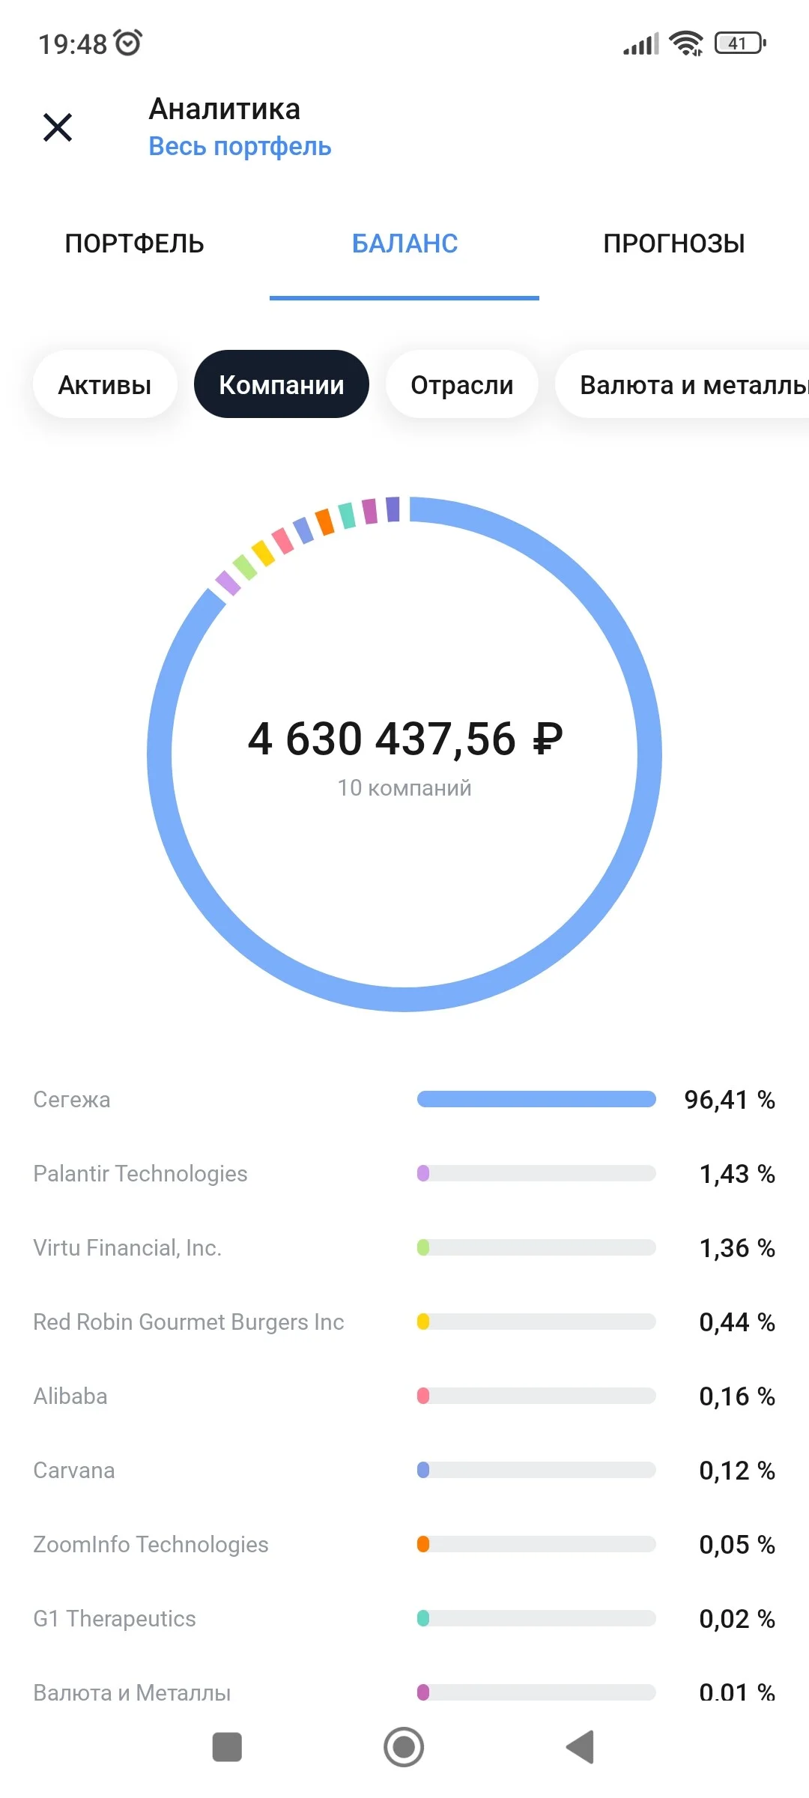Screen dimensions: 809x1798
Task: Tap the alarm clock status icon
Action: tap(128, 43)
